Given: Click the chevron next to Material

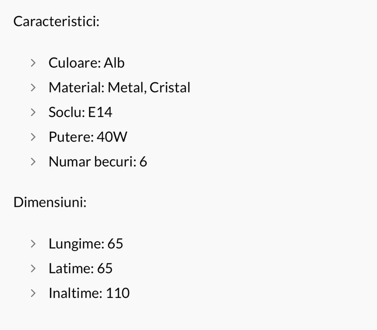Looking at the screenshot, I should [33, 87].
